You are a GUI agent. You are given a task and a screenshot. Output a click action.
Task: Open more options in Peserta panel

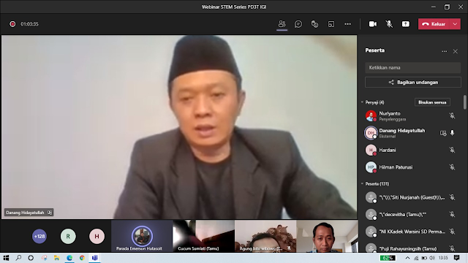(445, 51)
